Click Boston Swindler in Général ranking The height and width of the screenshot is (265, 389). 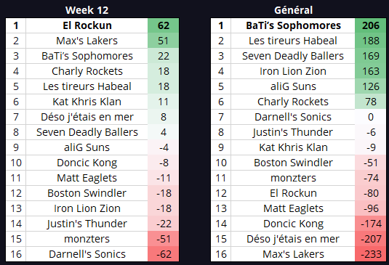pos(293,163)
